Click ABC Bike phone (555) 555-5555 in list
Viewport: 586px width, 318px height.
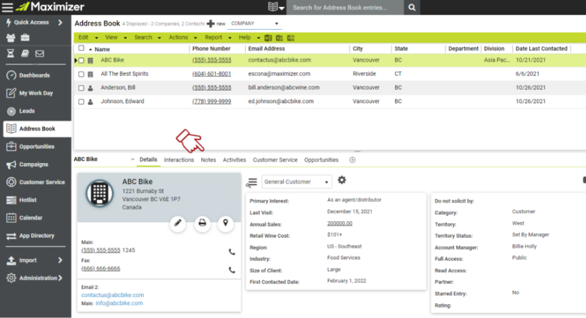click(x=212, y=60)
